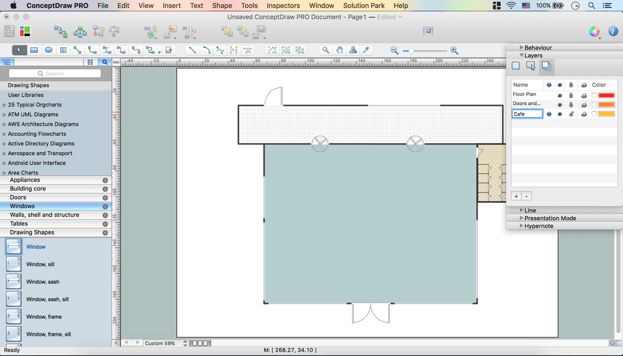Add a new layer with plus button
Viewport: 623px width, 356px height.
(516, 196)
